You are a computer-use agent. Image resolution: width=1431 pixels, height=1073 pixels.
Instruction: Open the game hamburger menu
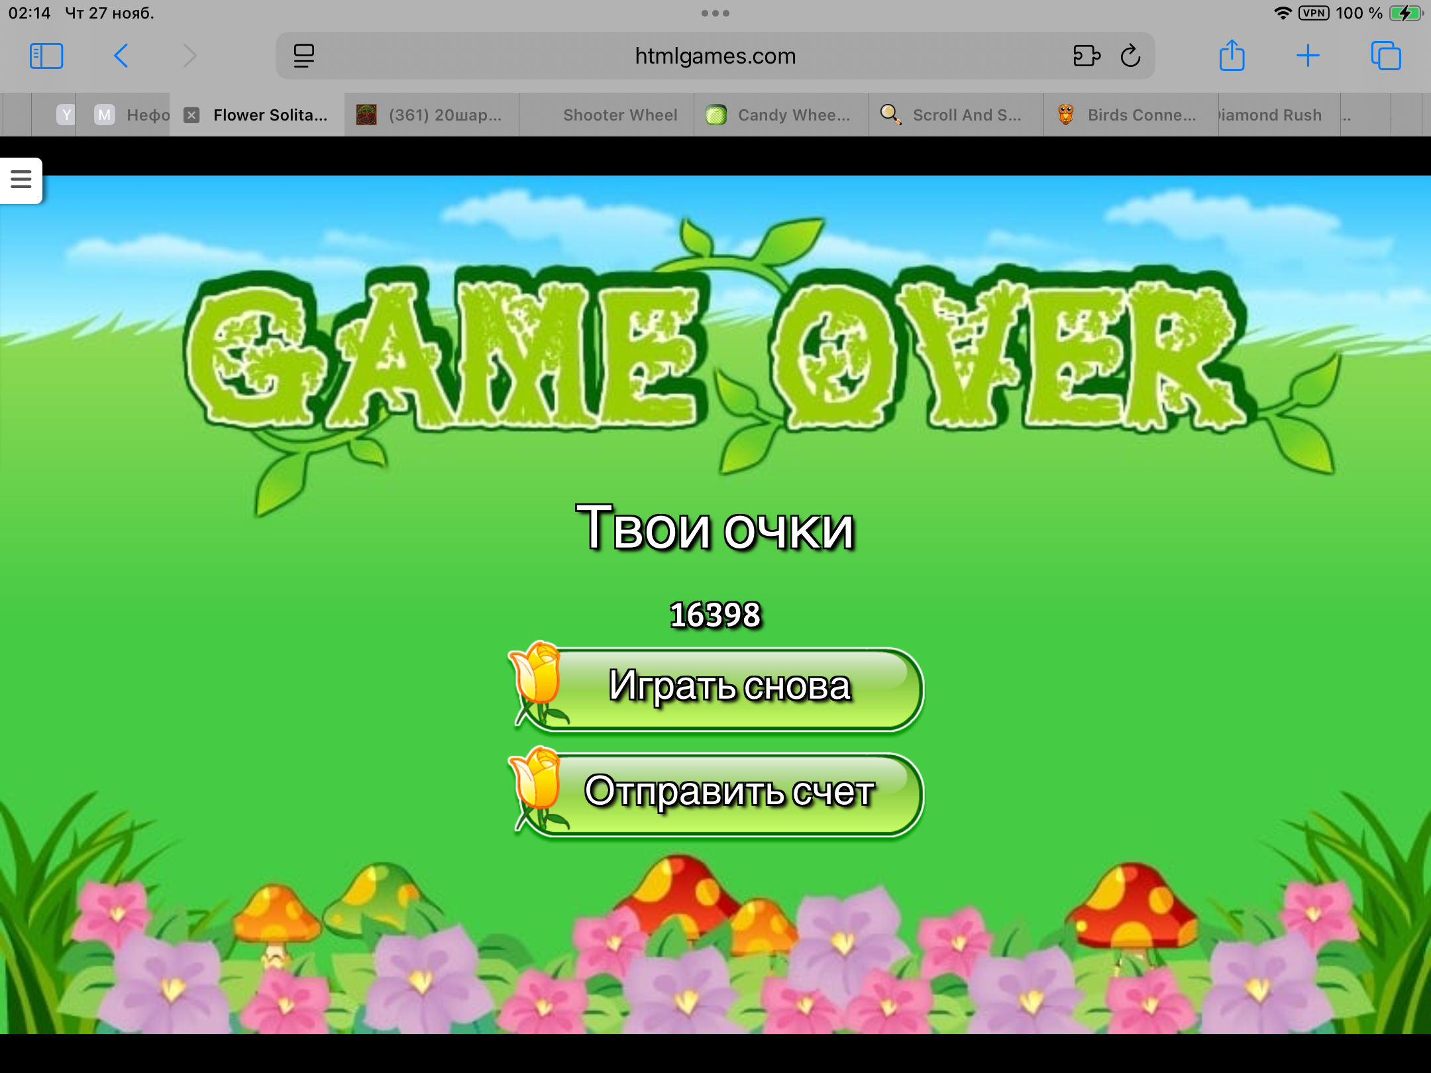[x=21, y=179]
